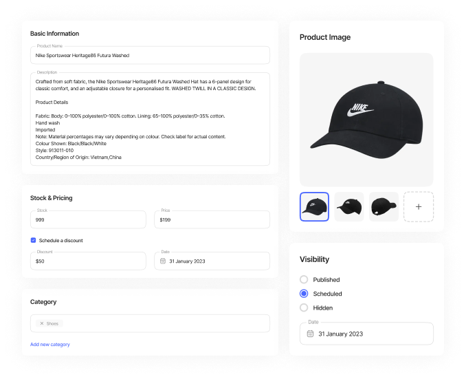Screen dimensions: 466x379
Task: Click the Discount field showing $50
Action: point(88,261)
